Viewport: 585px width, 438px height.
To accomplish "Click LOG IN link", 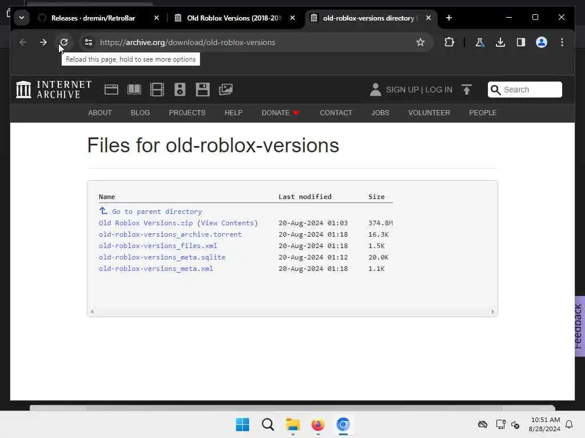I will (x=439, y=90).
